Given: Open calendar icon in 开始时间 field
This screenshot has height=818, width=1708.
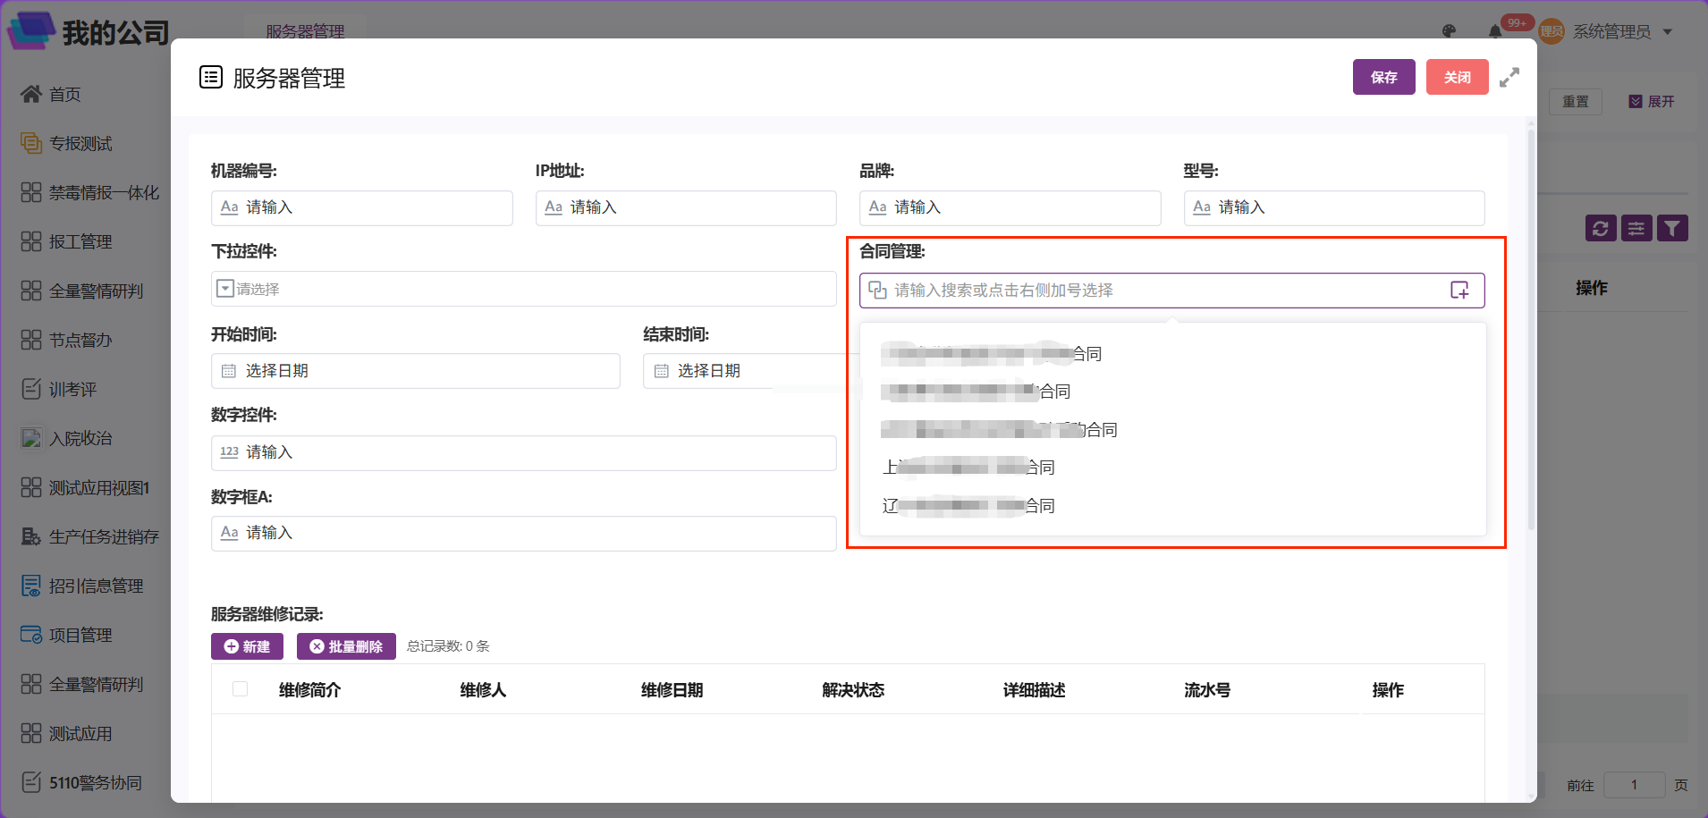Looking at the screenshot, I should pos(229,371).
